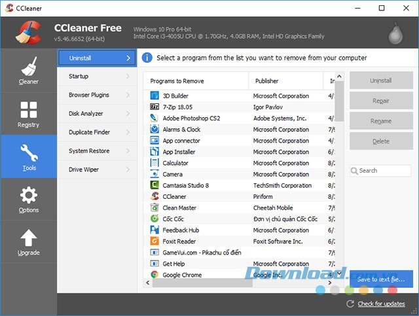The height and width of the screenshot is (316, 419).
Task: Click the vertical scrollbar thumb
Action: (x=339, y=101)
